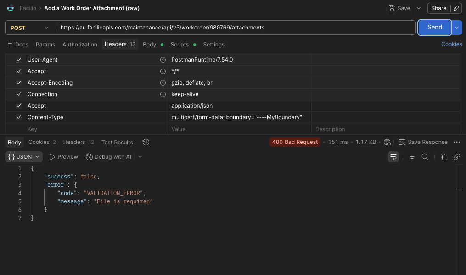
Task: Show info for Accept */* header
Action: (163, 71)
